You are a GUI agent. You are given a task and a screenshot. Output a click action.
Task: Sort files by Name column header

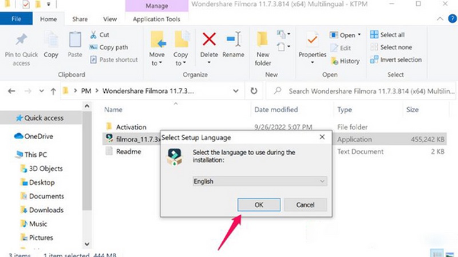tap(113, 110)
